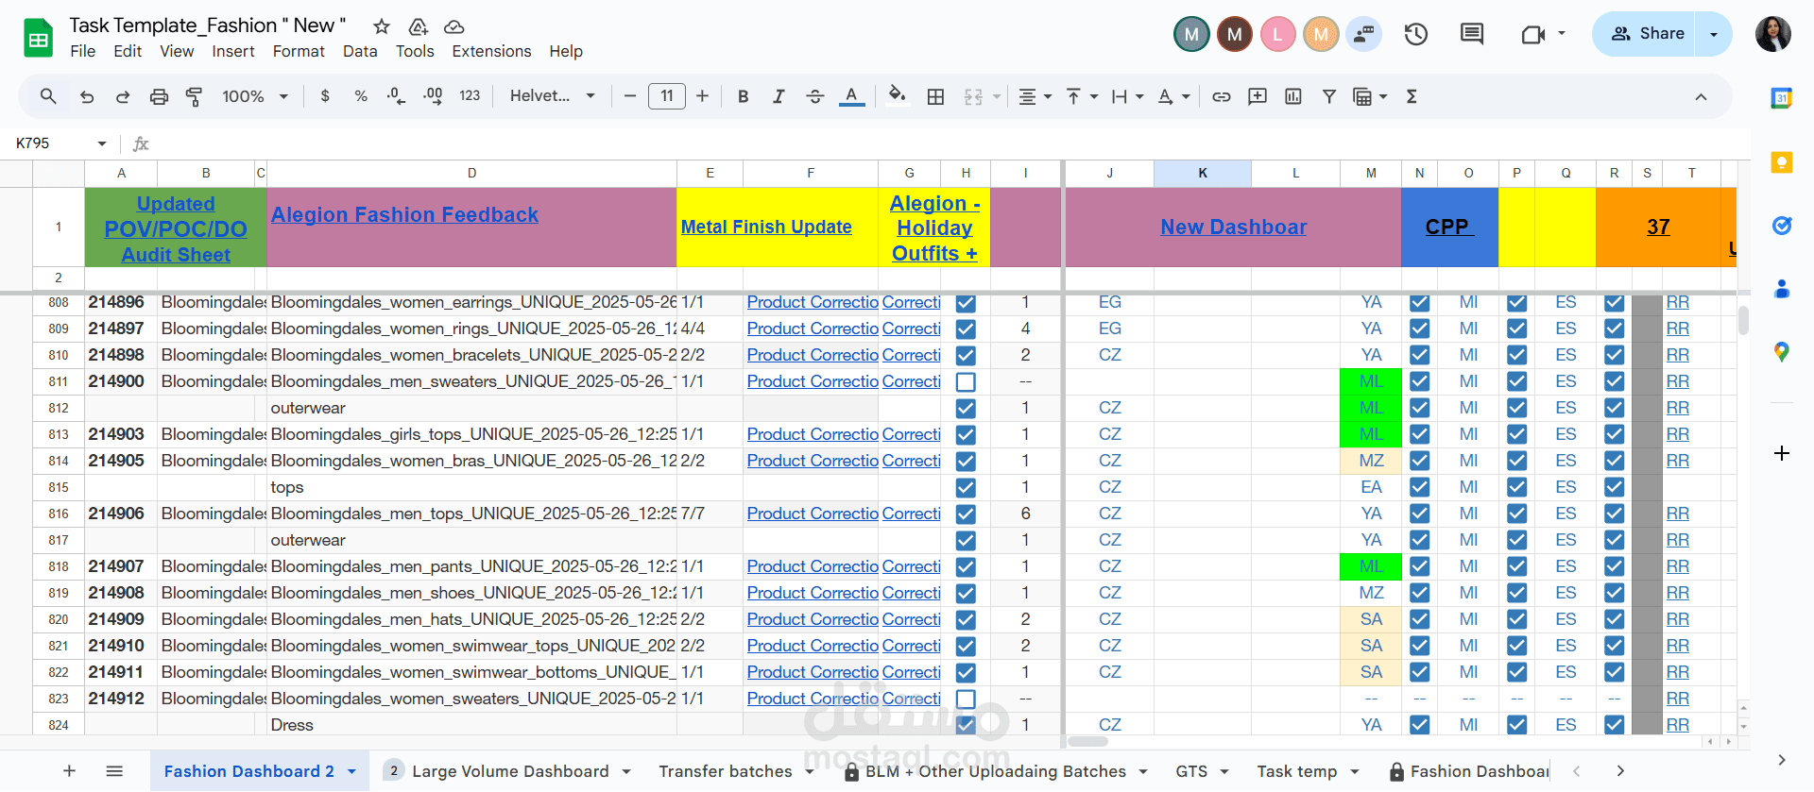The height and width of the screenshot is (792, 1814).
Task: Open cell borders options
Action: (935, 96)
